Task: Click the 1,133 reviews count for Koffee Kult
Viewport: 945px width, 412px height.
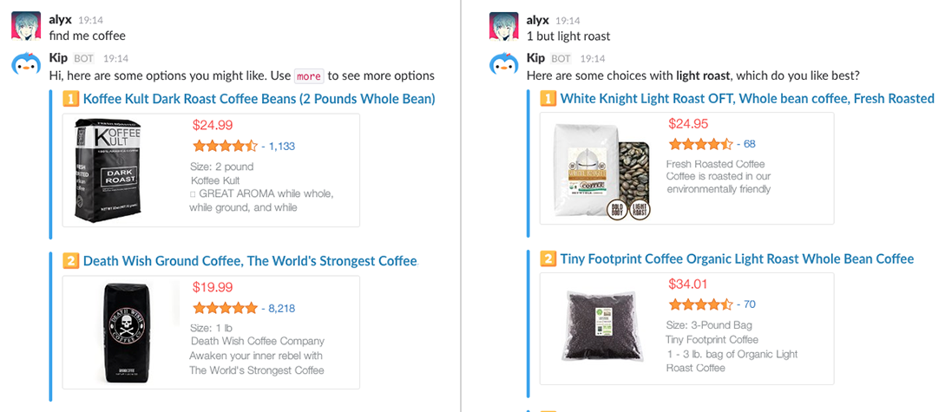Action: 282,147
